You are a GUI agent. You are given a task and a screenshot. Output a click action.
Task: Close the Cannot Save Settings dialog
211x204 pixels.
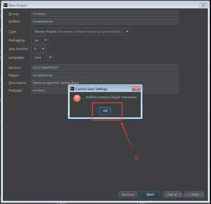[136, 89]
